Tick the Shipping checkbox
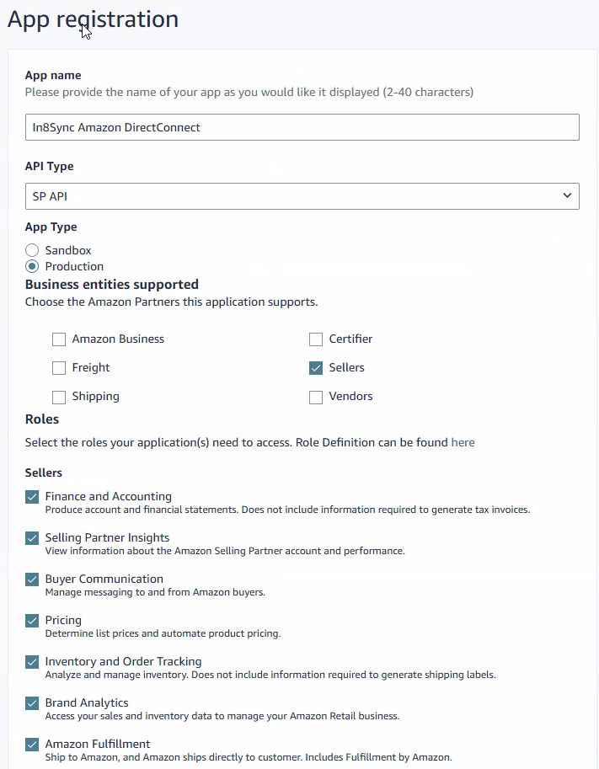Image resolution: width=599 pixels, height=769 pixels. (59, 397)
